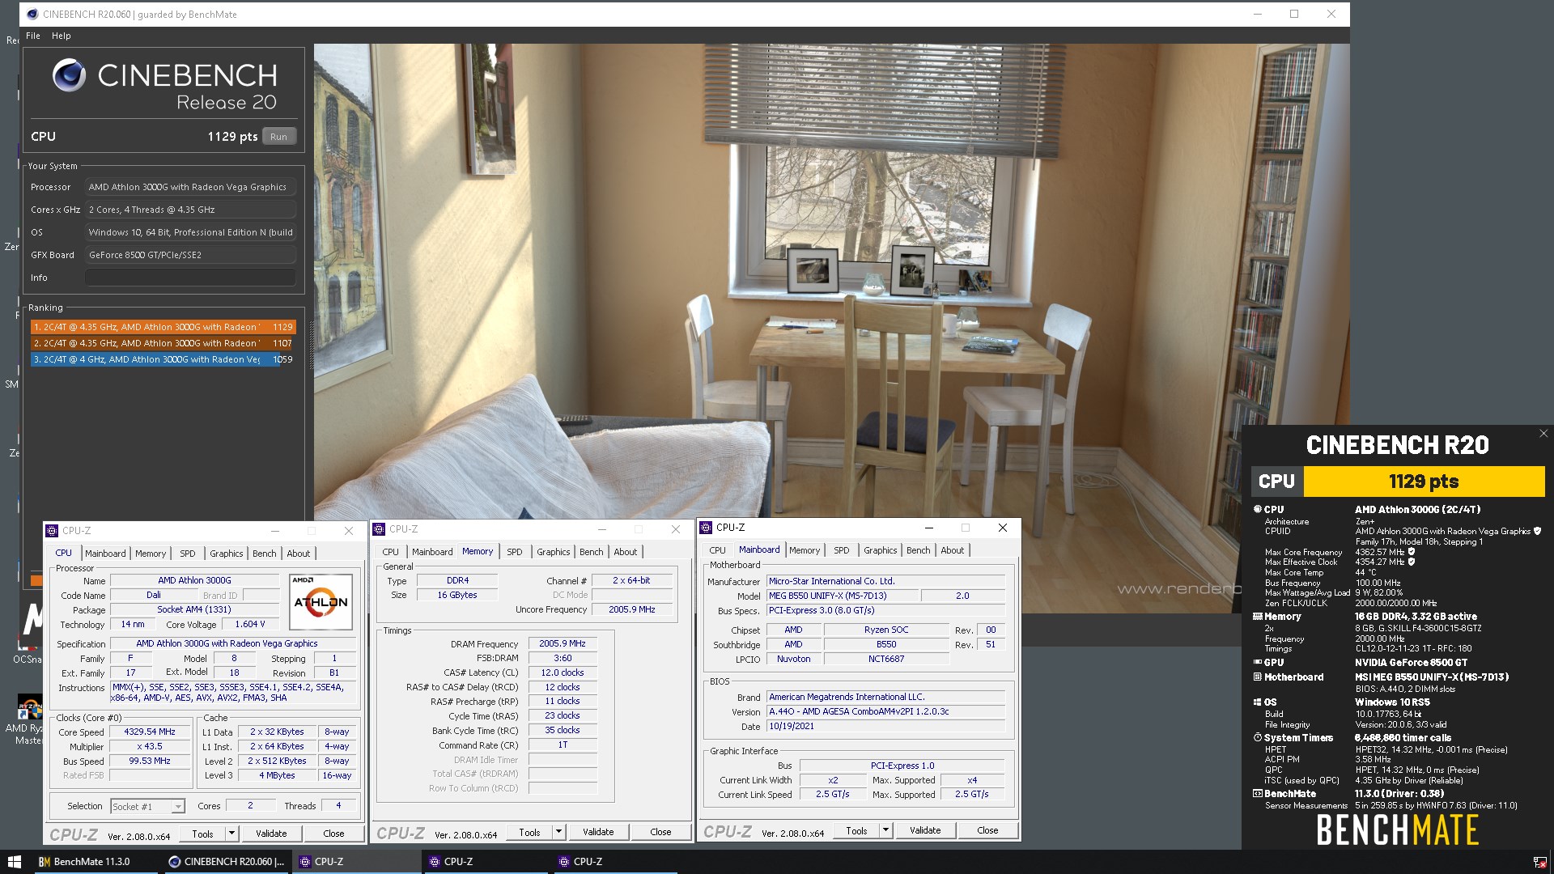Open CPU tab in CPU-Z Mainboard-tab window

[717, 550]
